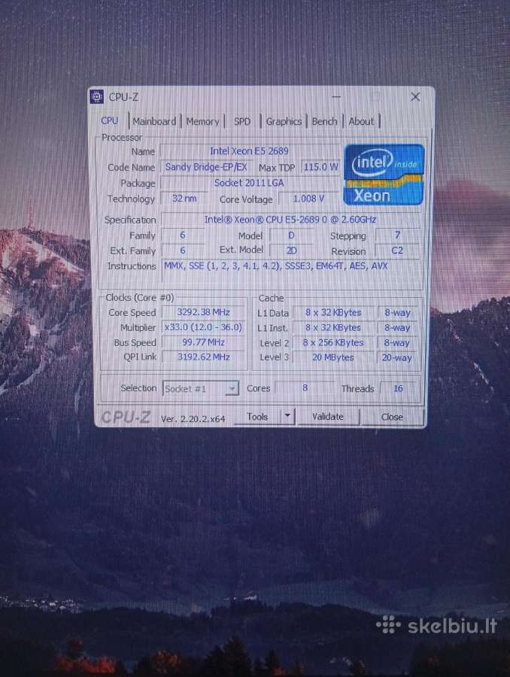Screen dimensions: 510x677
Task: Click the Ver. 2.20.2.x64 version text
Action: pos(193,419)
